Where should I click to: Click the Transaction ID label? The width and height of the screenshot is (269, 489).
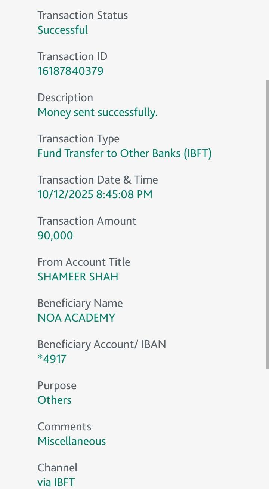(x=72, y=56)
